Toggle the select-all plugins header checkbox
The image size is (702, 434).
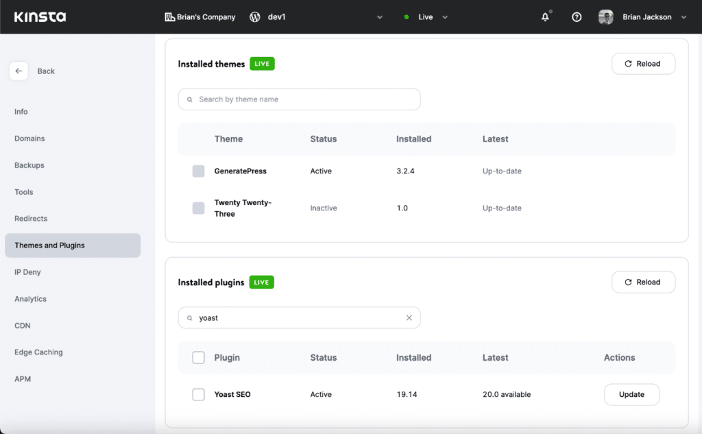[198, 357]
